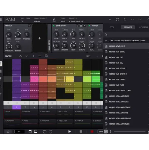Go to next project with down chevron
The height and width of the screenshot is (150, 149).
point(140,20)
